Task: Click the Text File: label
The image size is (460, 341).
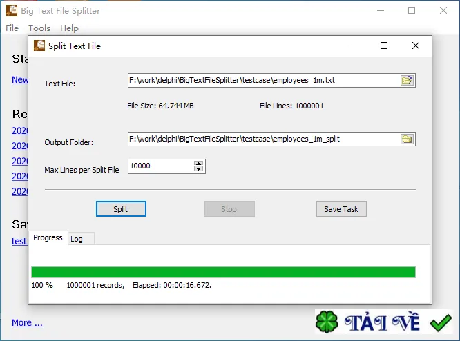Action: point(60,84)
